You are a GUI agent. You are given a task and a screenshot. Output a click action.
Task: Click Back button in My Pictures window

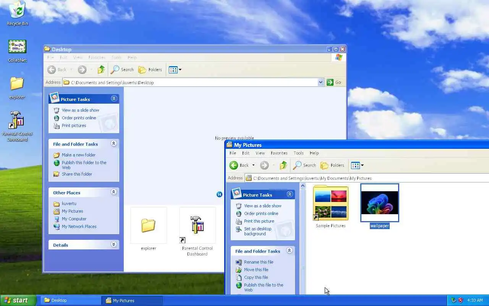[240, 165]
